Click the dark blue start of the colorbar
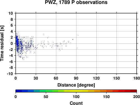Viewport: 140px width, 105px height. pos(19,91)
